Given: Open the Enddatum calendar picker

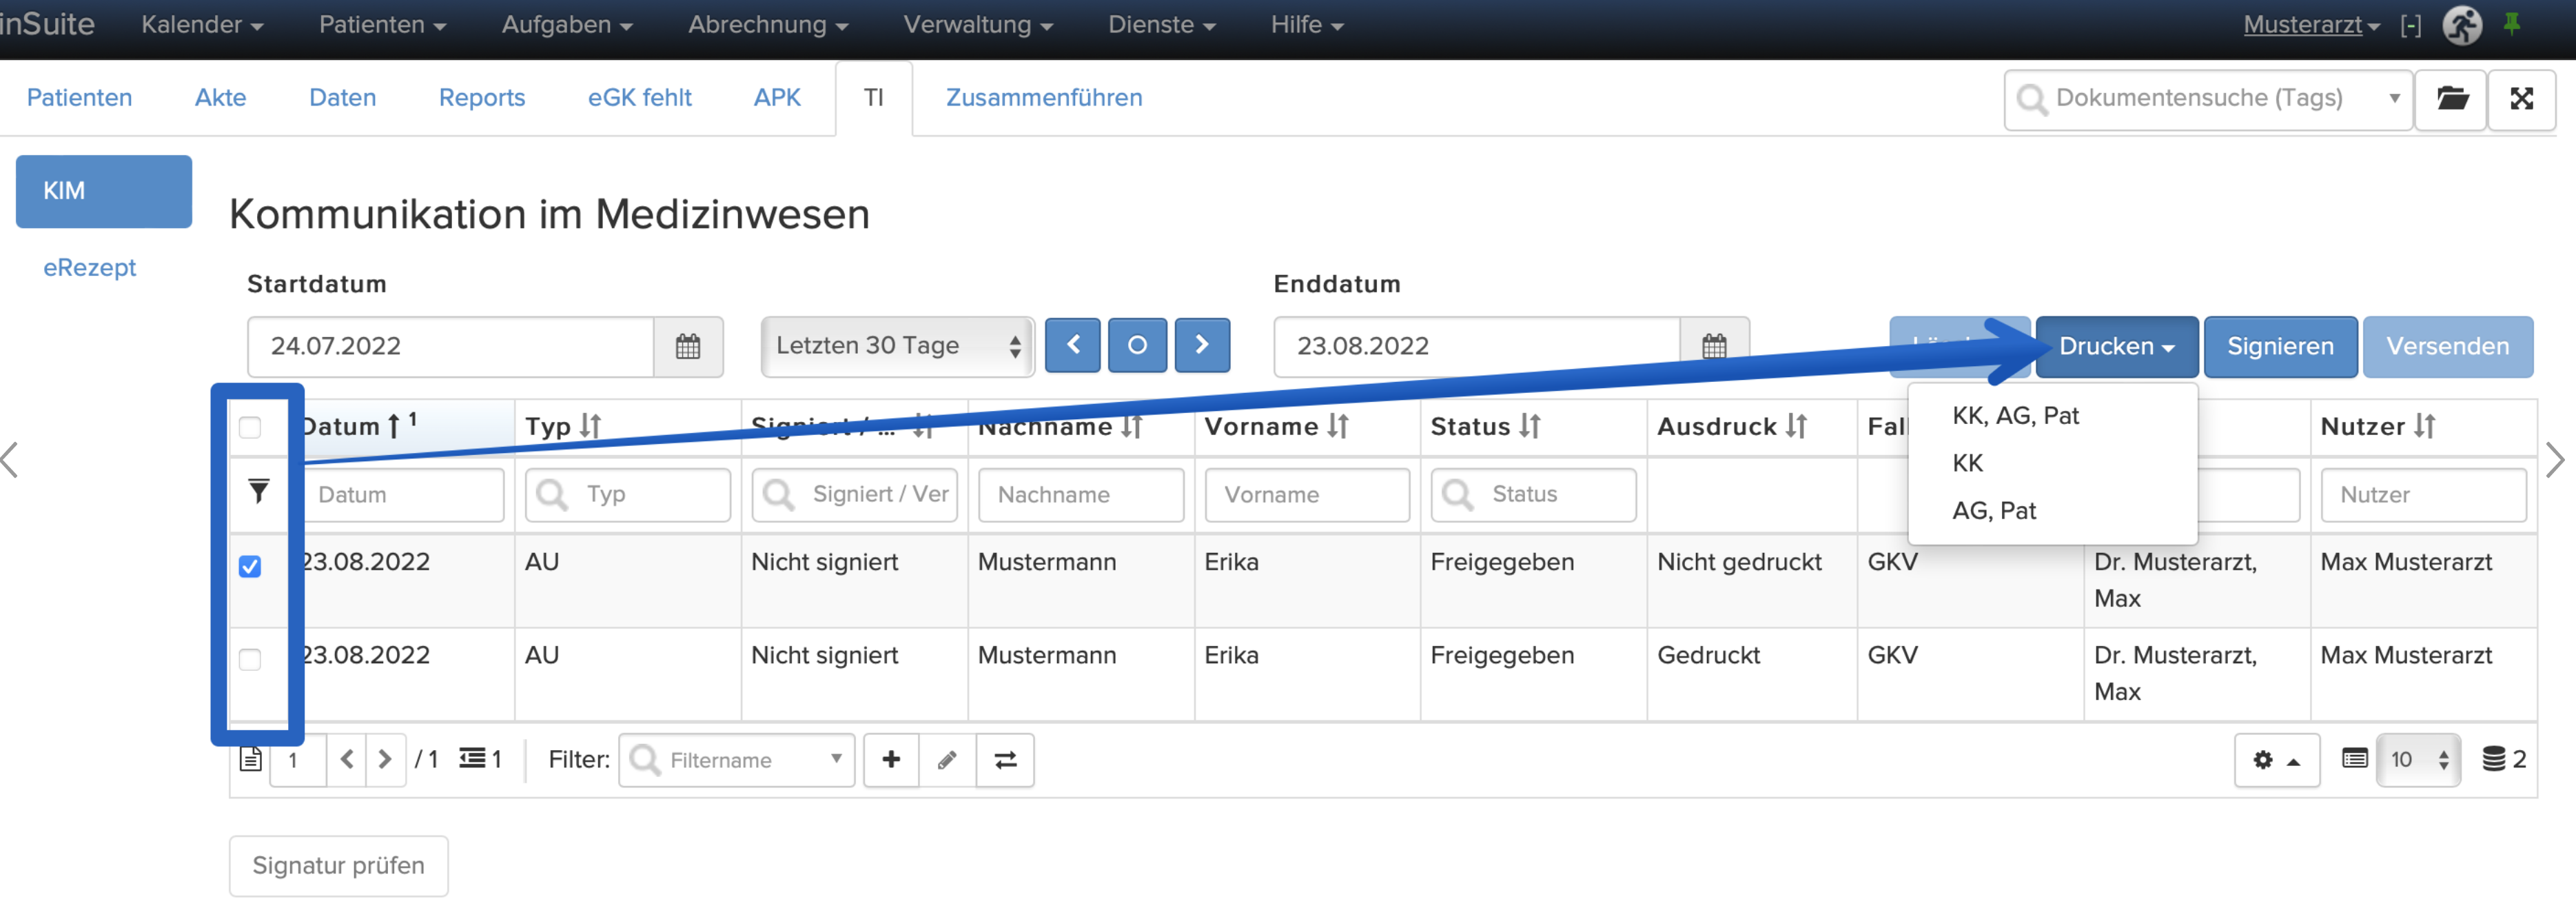Looking at the screenshot, I should [x=1714, y=347].
